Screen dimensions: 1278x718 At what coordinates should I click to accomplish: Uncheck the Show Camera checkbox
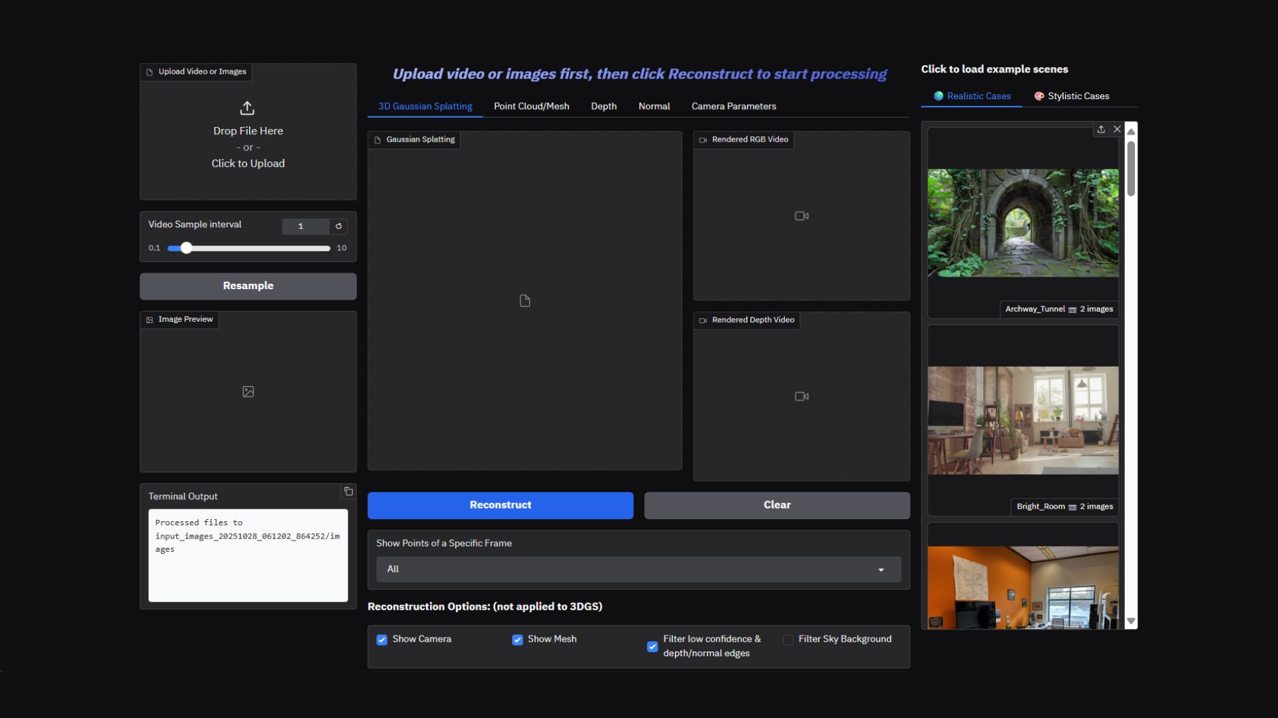coord(382,640)
